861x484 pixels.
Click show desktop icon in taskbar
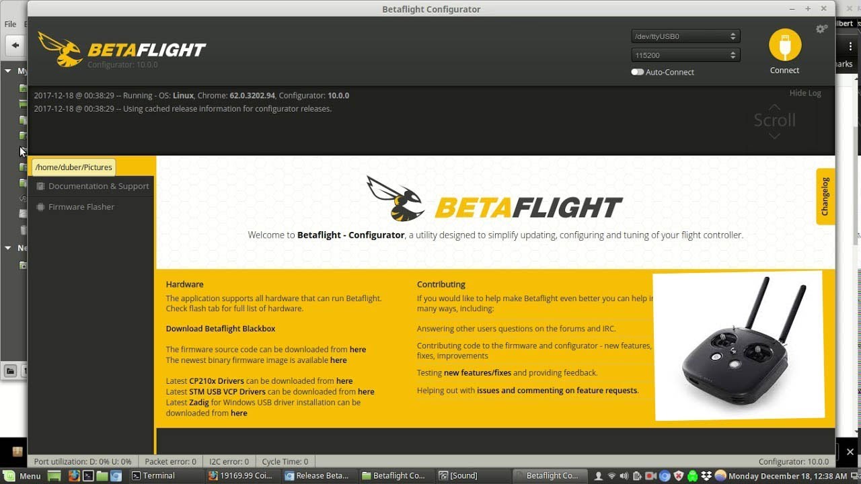point(54,476)
